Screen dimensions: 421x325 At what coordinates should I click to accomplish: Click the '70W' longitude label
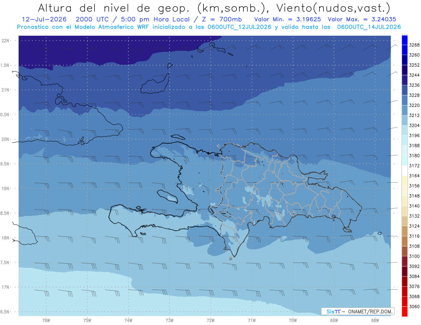pyautogui.click(x=293, y=320)
